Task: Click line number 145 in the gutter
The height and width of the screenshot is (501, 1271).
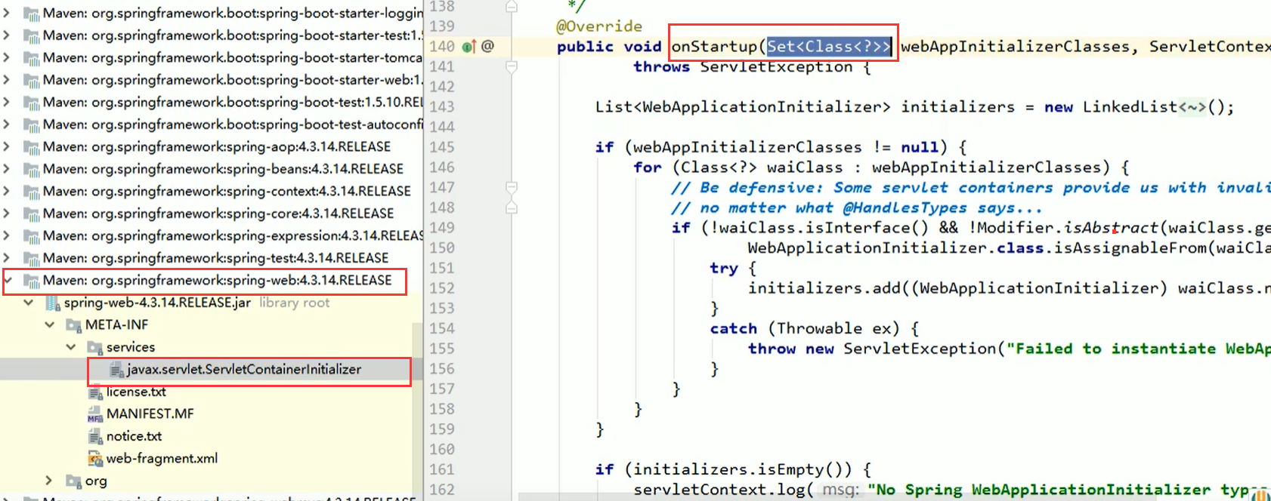Action: coord(442,147)
